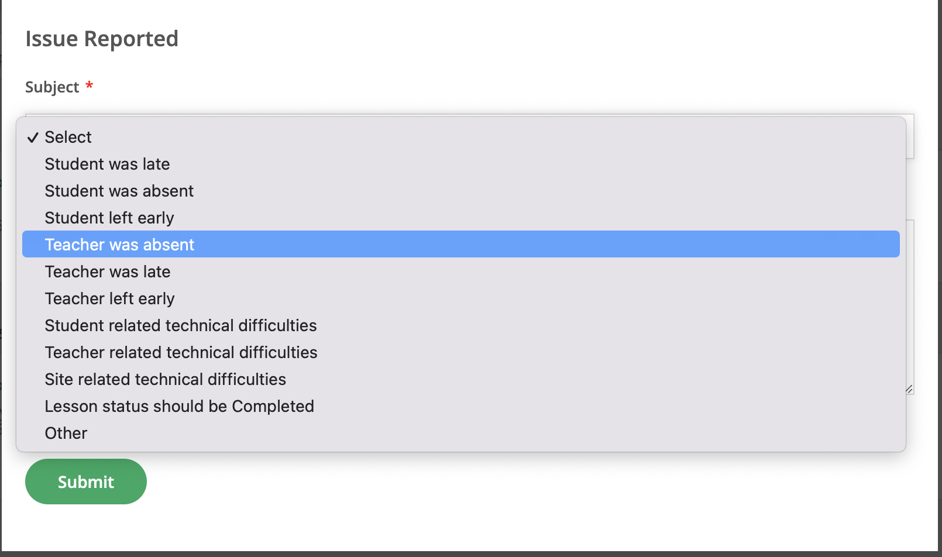Image resolution: width=942 pixels, height=557 pixels.
Task: Choose "Teacher related technical difficulties"
Action: pyautogui.click(x=181, y=353)
